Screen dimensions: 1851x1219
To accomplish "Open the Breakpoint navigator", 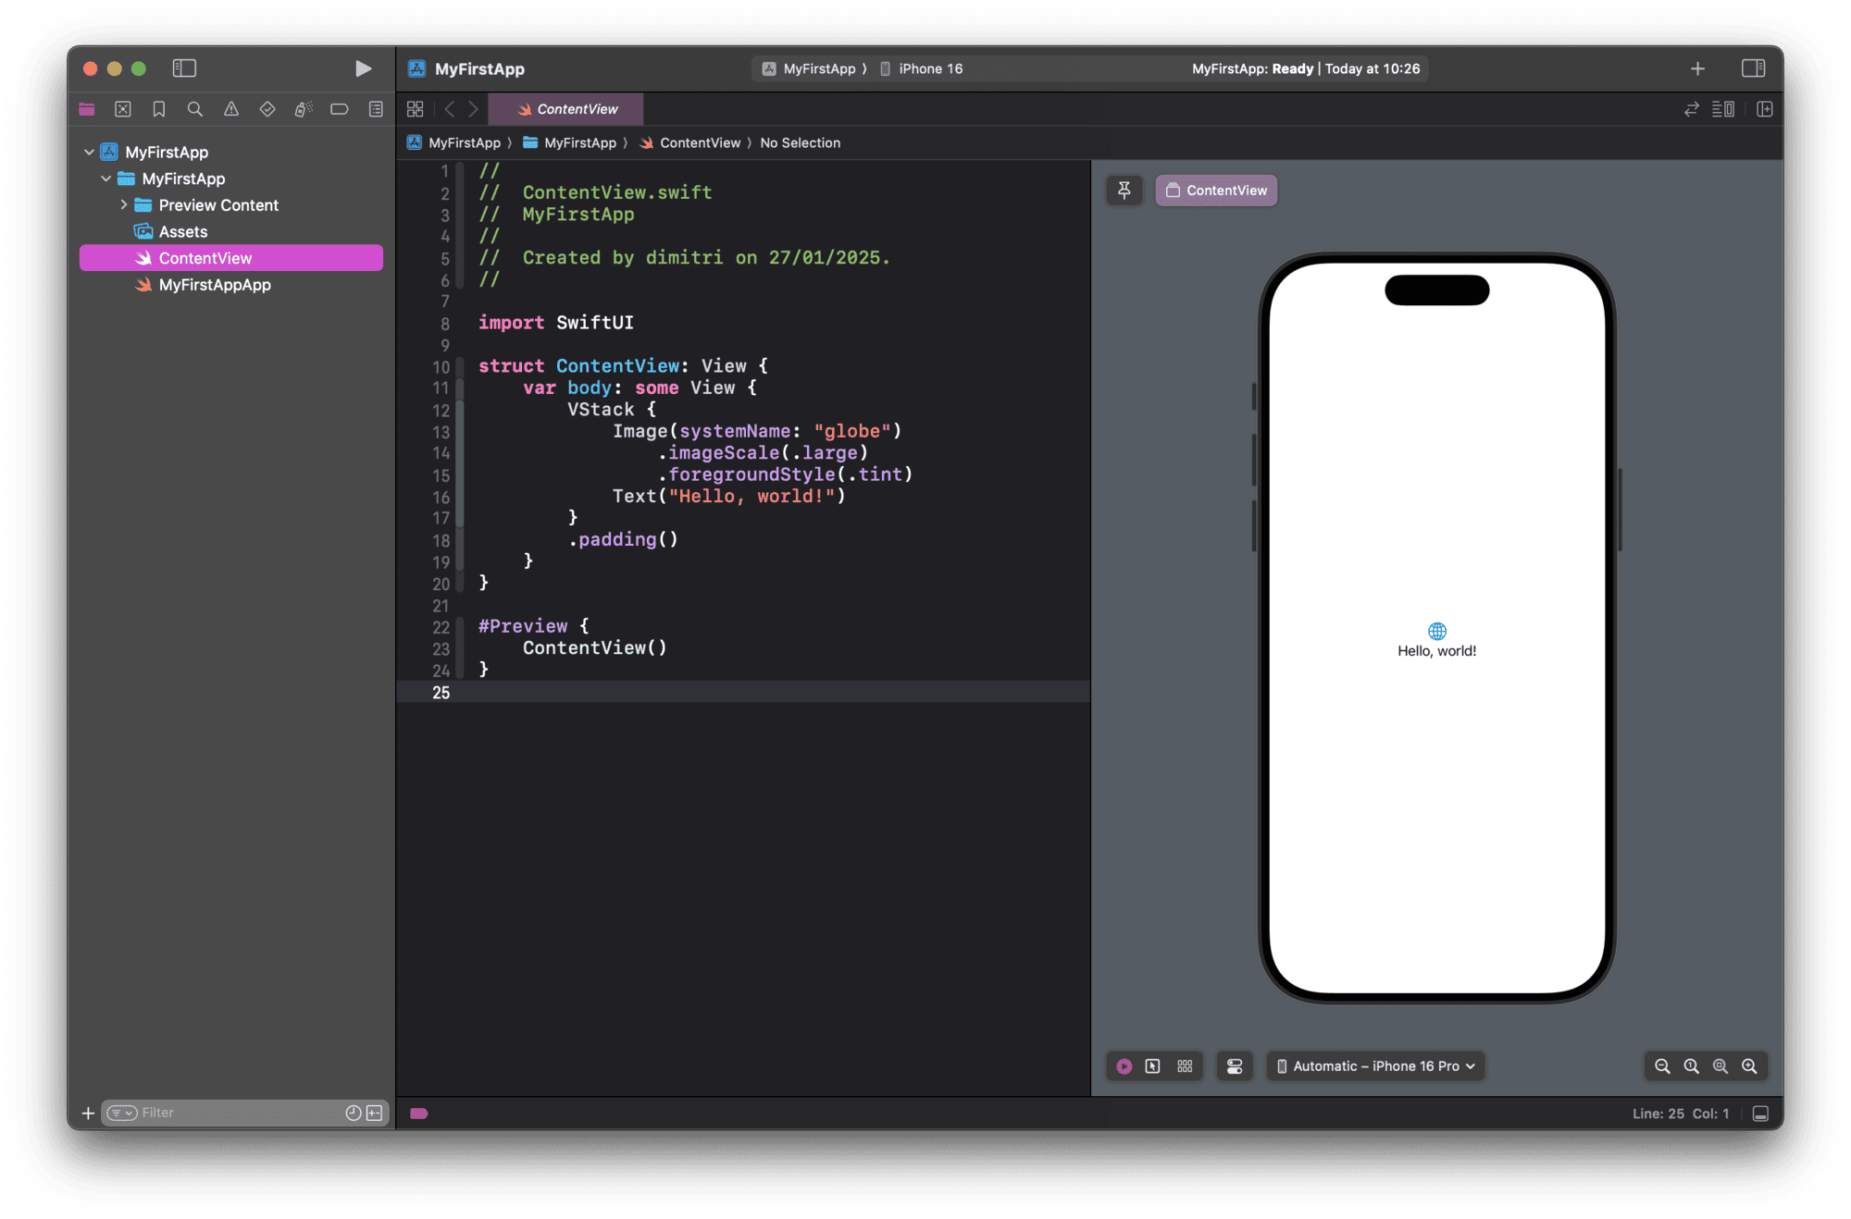I will (x=340, y=109).
